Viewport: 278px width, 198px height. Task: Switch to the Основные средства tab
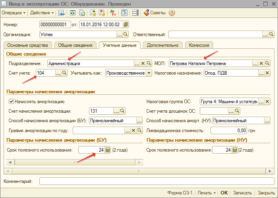(x=28, y=45)
